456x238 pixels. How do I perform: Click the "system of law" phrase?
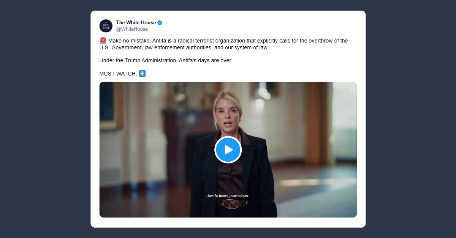[x=252, y=48]
